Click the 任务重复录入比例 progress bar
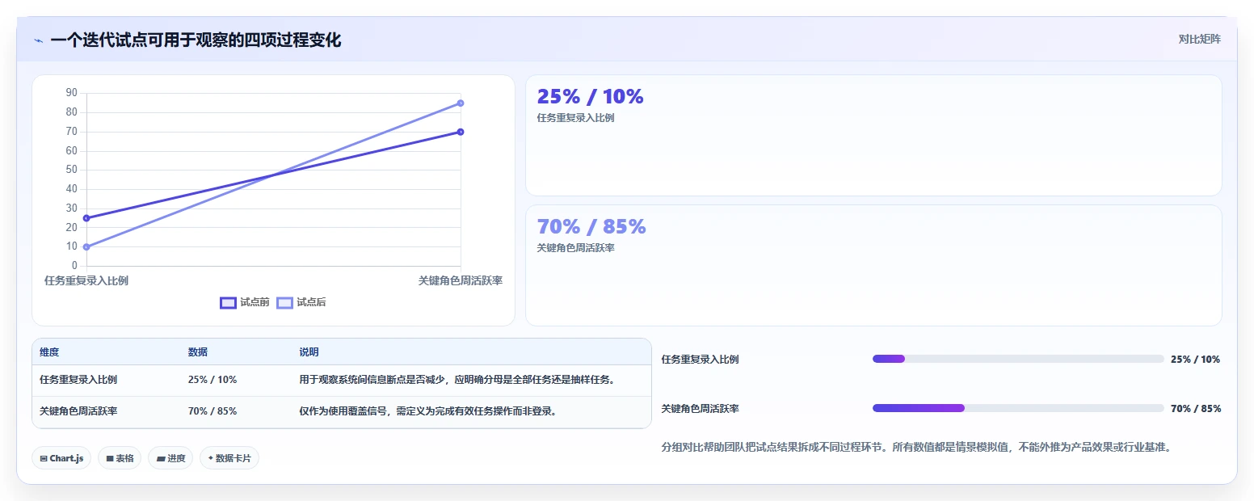1254x501 pixels. [x=1018, y=359]
